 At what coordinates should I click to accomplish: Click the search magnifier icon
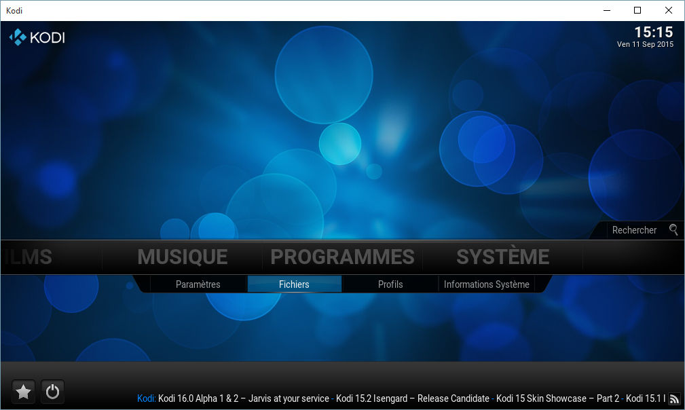coord(673,229)
